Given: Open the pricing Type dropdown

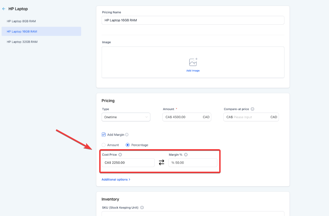Looking at the screenshot, I should 126,117.
